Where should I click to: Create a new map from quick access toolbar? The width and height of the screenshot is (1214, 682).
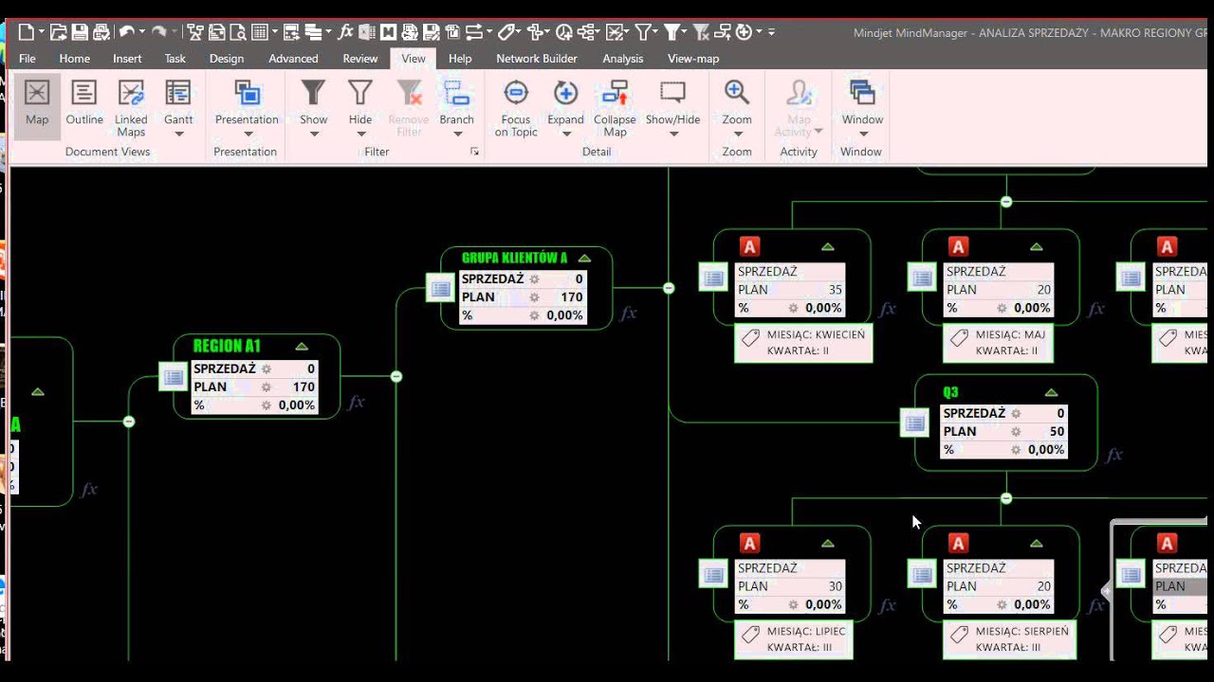[x=26, y=32]
